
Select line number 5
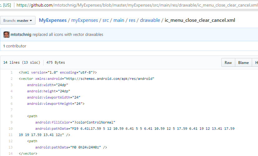[x=12, y=97]
